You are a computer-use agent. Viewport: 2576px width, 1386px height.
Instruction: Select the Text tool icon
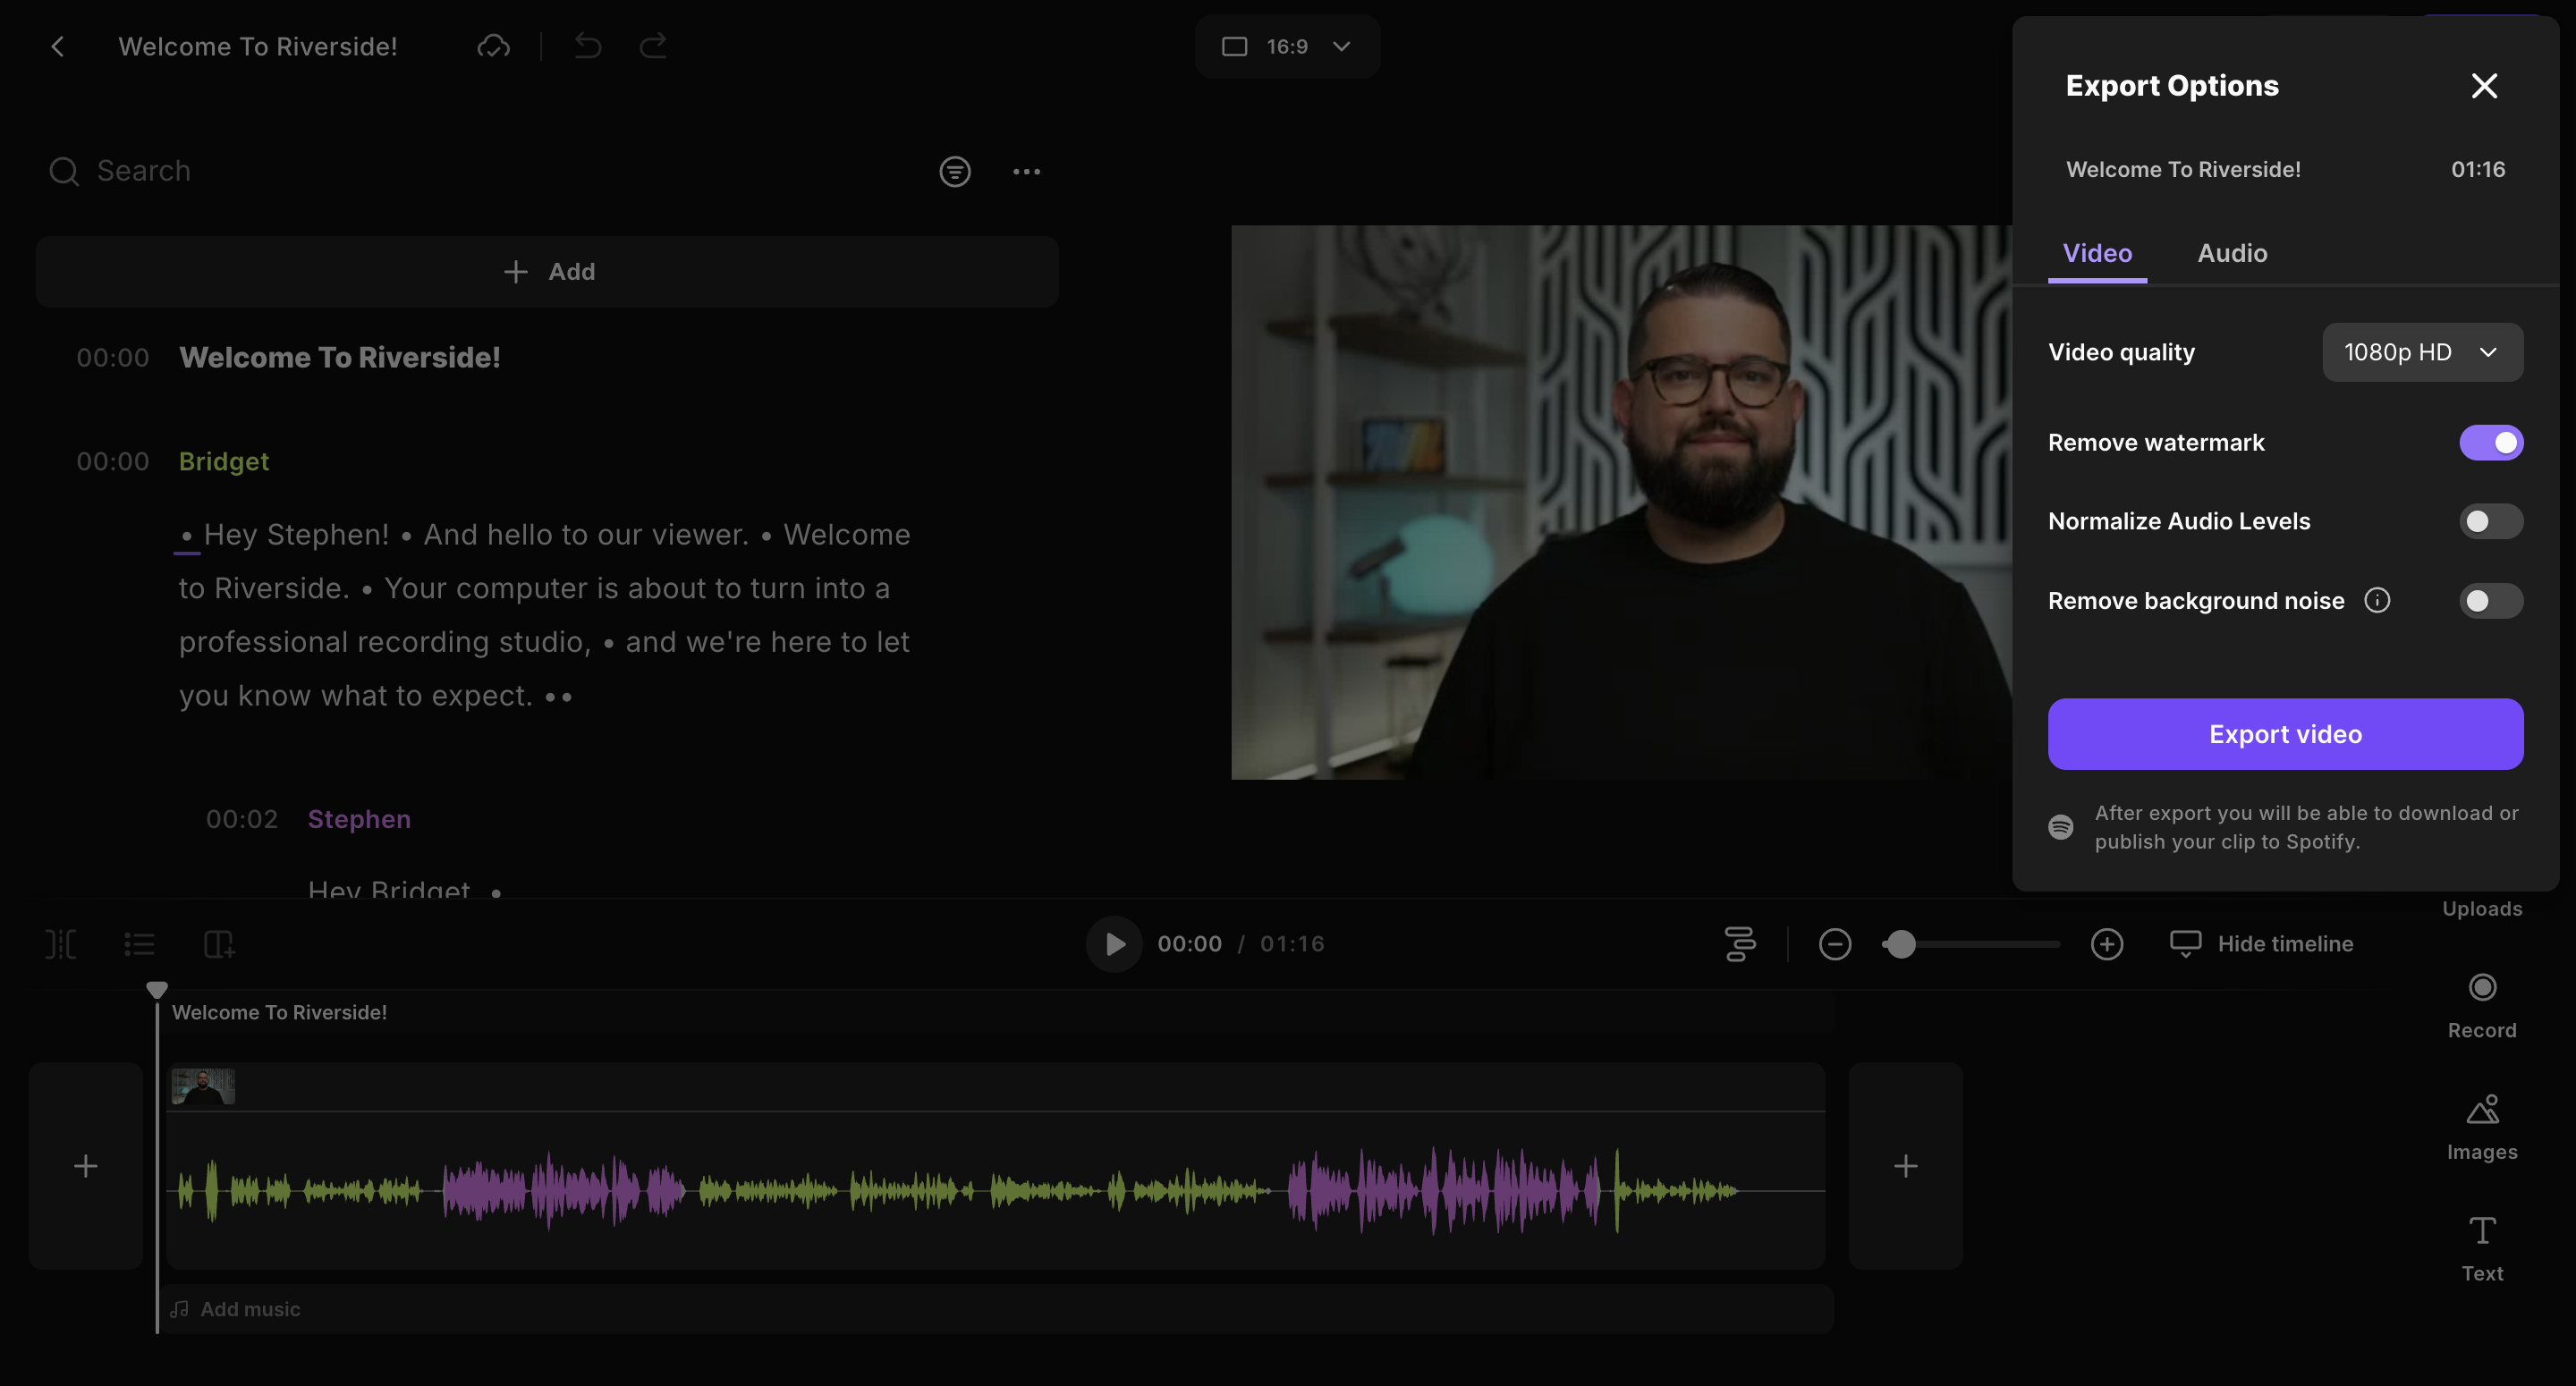tap(2482, 1231)
